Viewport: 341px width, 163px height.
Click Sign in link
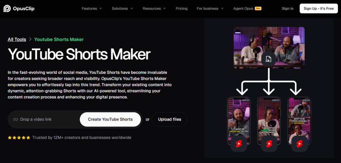[287, 9]
